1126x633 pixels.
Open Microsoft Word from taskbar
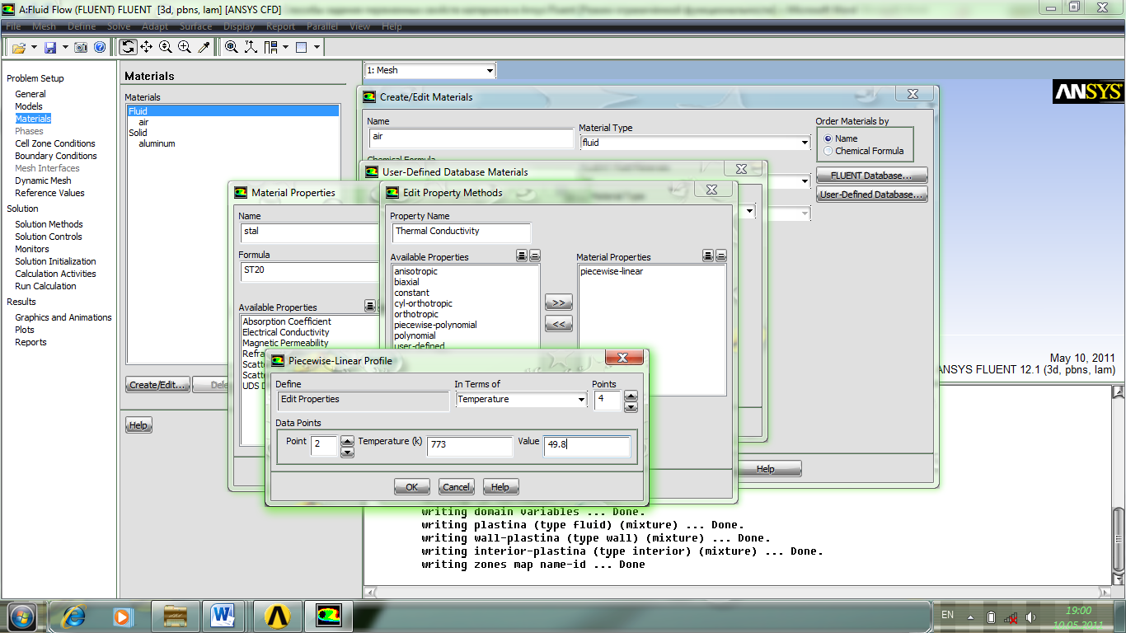(x=223, y=616)
